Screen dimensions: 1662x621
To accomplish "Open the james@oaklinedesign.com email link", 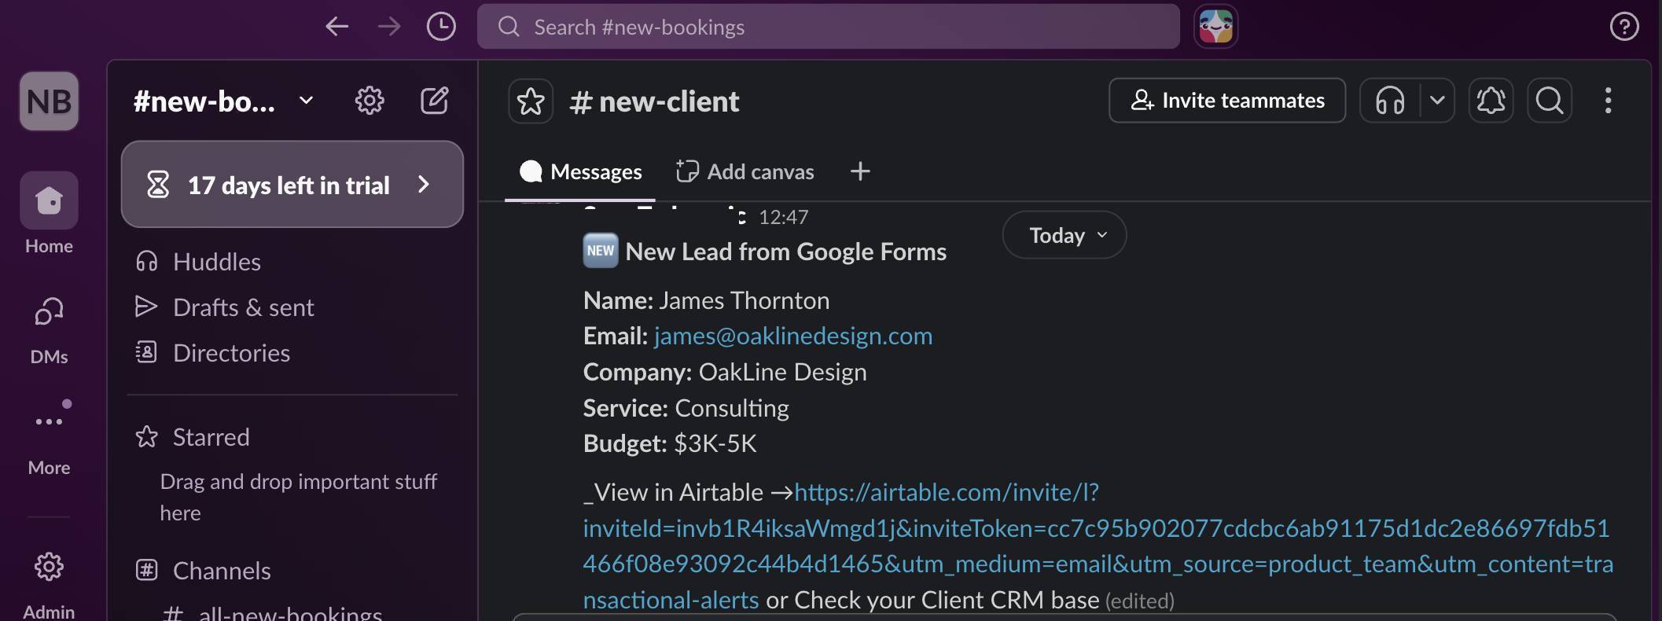I will pos(792,336).
